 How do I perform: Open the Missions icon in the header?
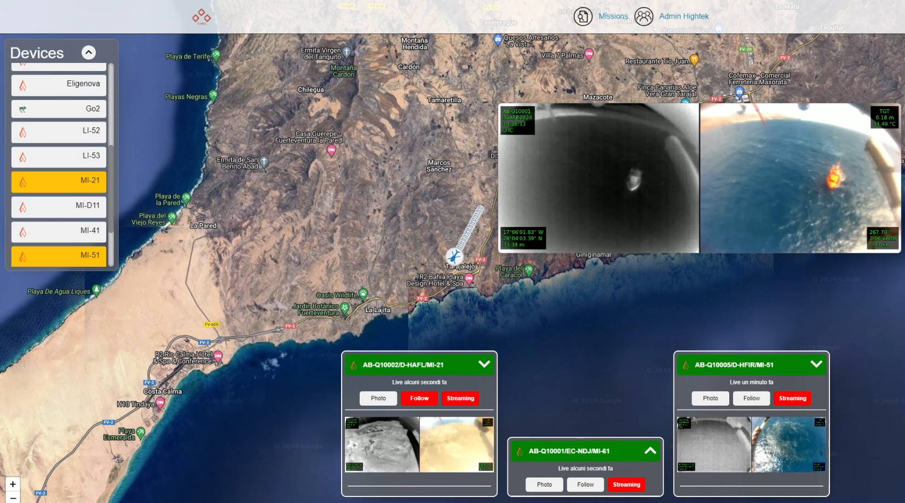click(583, 16)
